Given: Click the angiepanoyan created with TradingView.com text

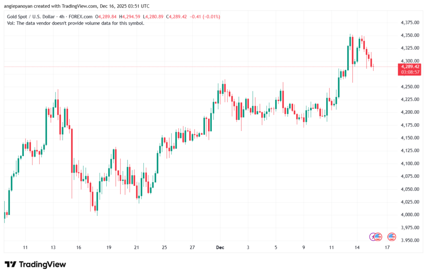Looking at the screenshot, I should click(50, 6).
